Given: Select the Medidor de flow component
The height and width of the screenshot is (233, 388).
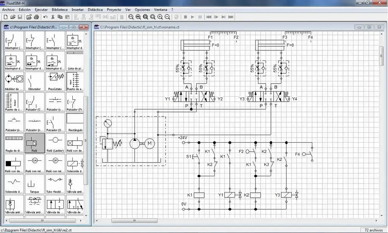Looking at the screenshot, I should [14, 82].
